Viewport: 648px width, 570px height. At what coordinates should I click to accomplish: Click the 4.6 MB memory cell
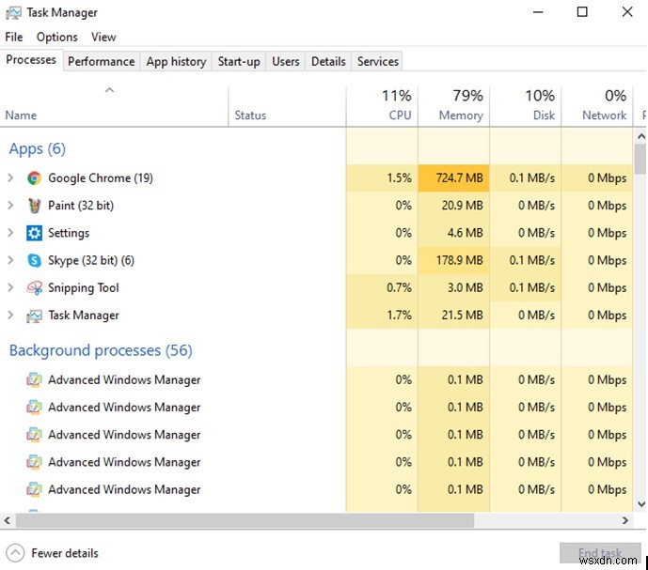(x=453, y=233)
